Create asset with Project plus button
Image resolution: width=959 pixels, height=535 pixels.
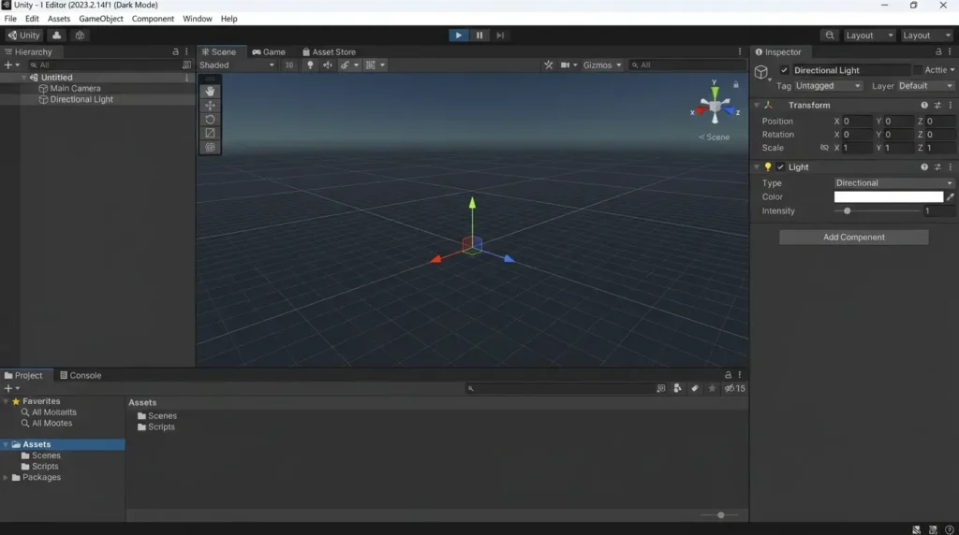coord(11,388)
